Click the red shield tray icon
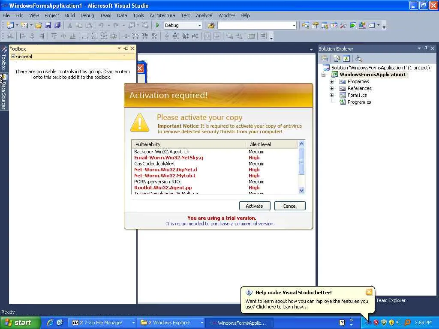439x329 pixels. (x=376, y=323)
